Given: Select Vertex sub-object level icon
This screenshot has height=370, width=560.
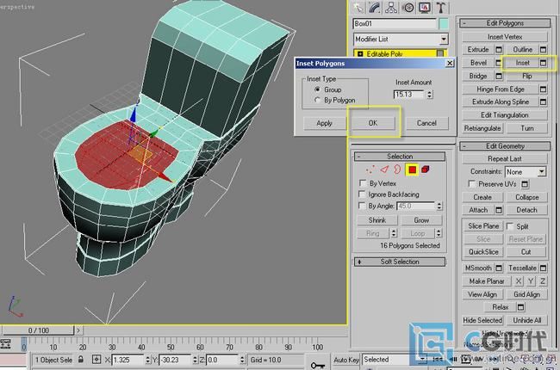Looking at the screenshot, I should pos(370,170).
